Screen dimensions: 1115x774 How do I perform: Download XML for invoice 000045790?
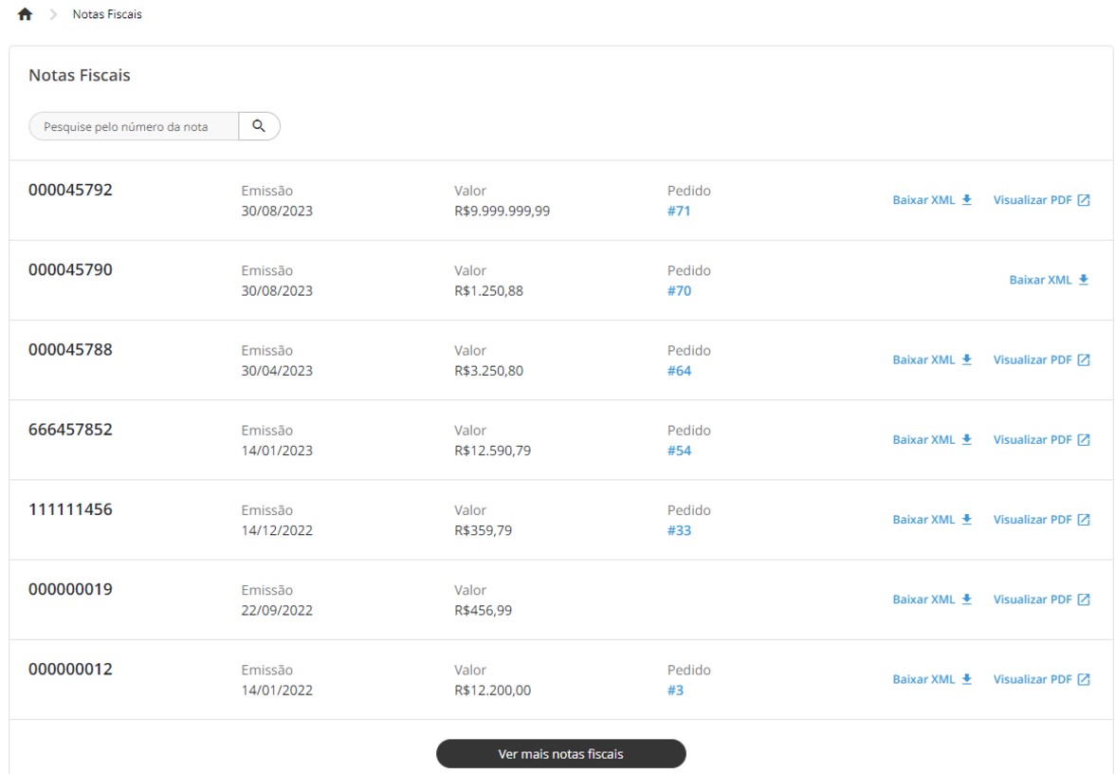[x=1049, y=280]
